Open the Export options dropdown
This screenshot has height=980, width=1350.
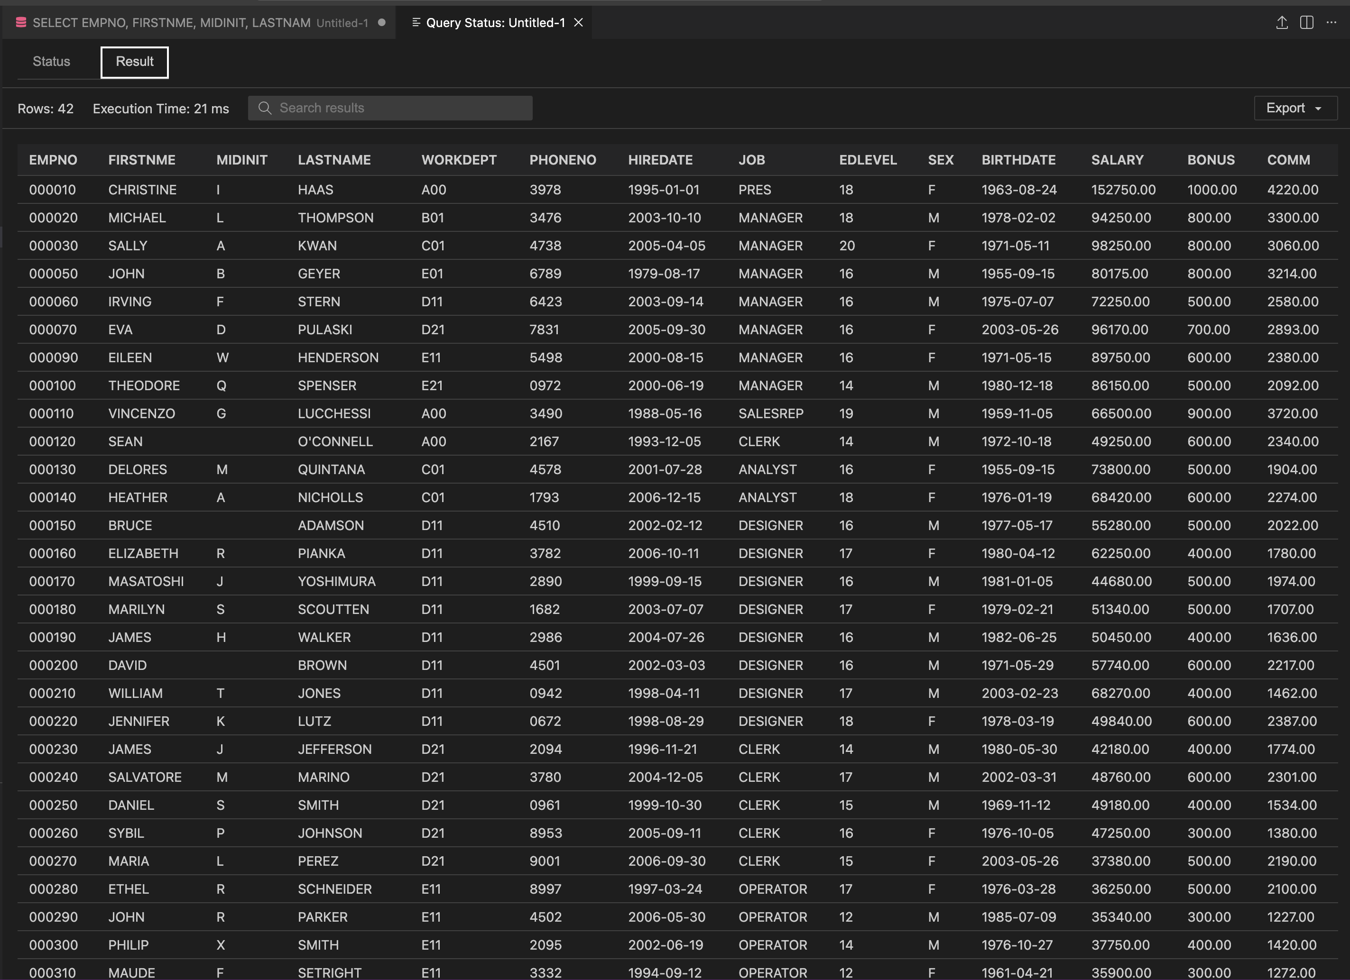click(x=1295, y=108)
